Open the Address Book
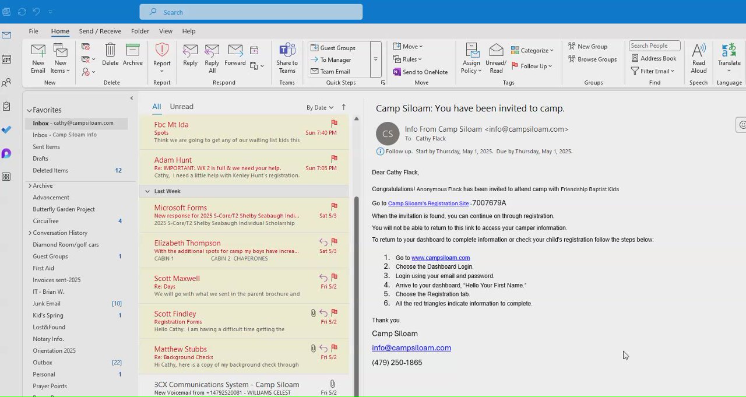746x397 pixels. (654, 58)
